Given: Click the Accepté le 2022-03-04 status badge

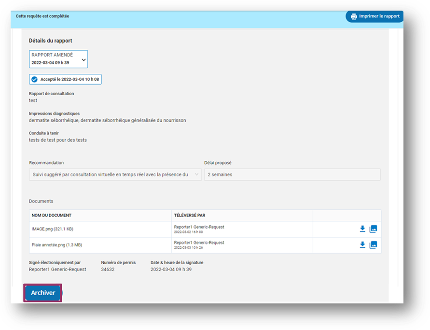Looking at the screenshot, I should click(x=65, y=79).
